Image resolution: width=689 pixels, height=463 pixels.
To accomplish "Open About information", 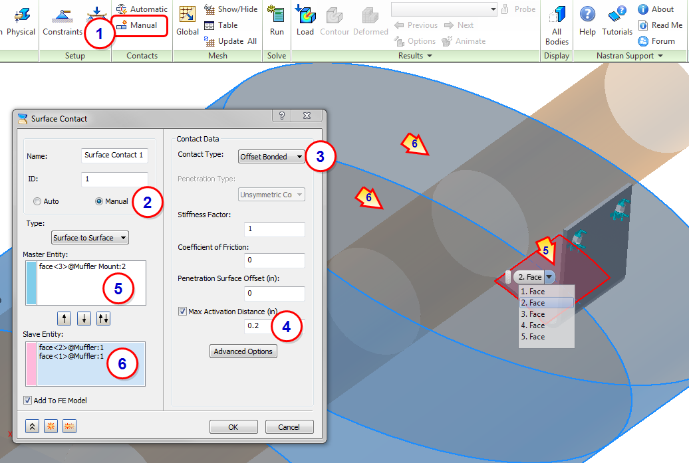I will [x=656, y=9].
